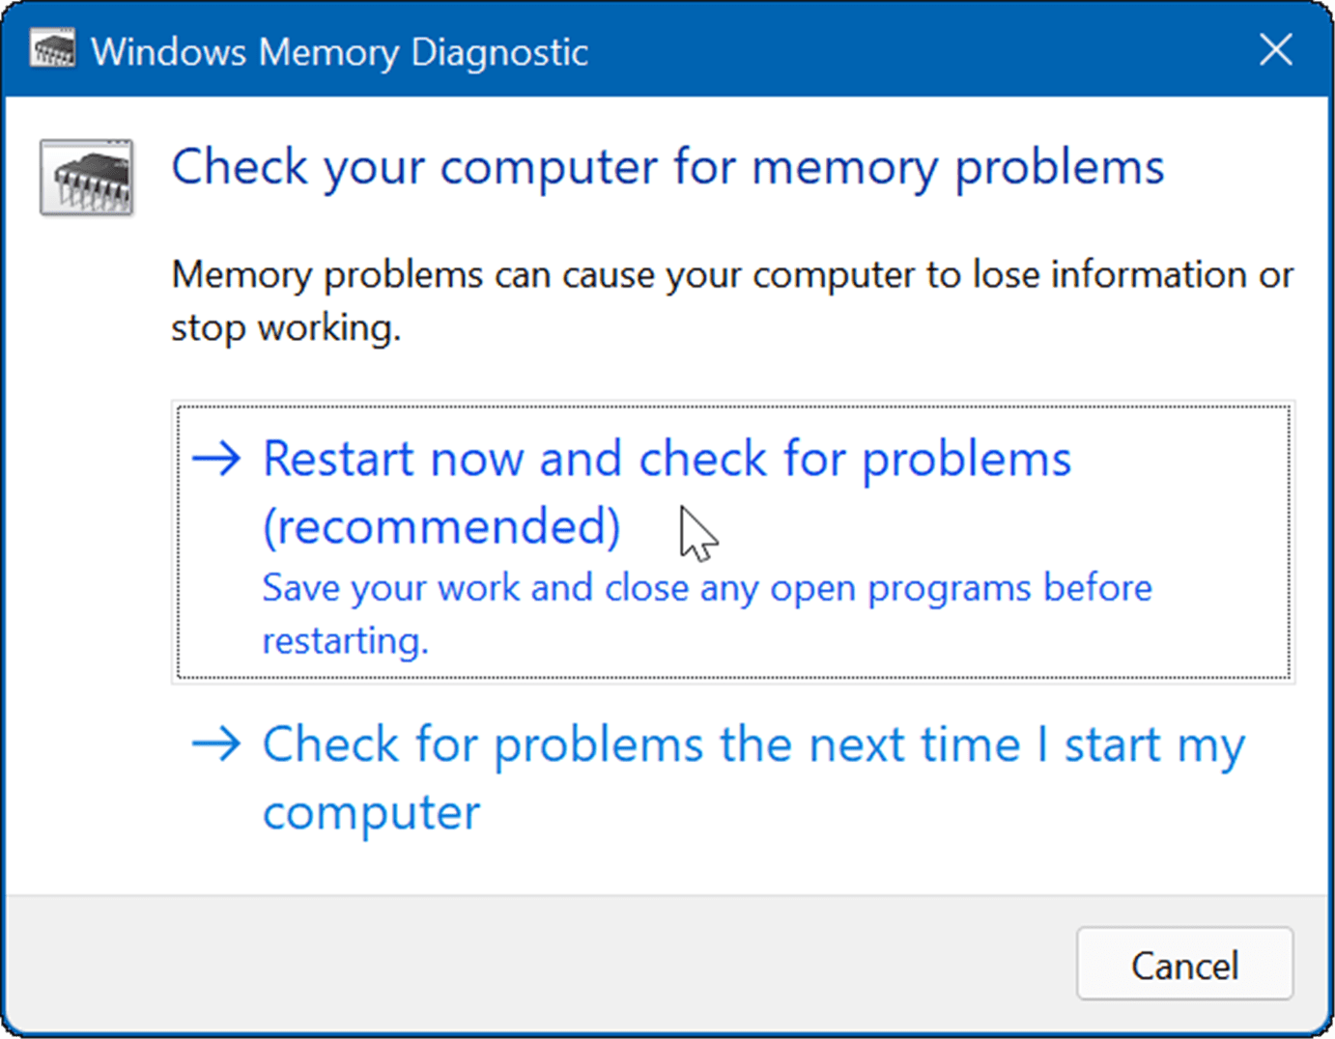Click the X to dismiss the diagnostic window

(1275, 49)
